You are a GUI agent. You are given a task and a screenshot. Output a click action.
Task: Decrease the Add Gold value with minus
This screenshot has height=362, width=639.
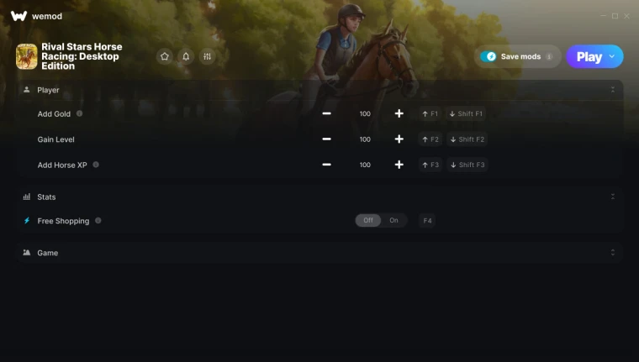[x=326, y=113]
